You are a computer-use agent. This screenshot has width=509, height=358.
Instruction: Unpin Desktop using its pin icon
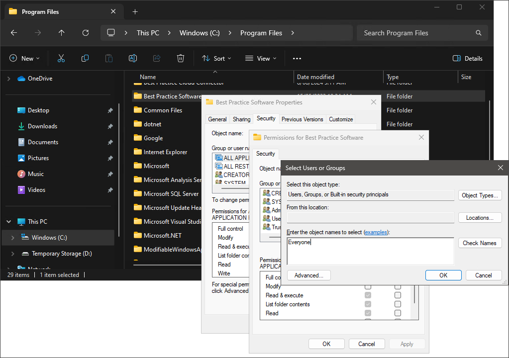coord(110,110)
